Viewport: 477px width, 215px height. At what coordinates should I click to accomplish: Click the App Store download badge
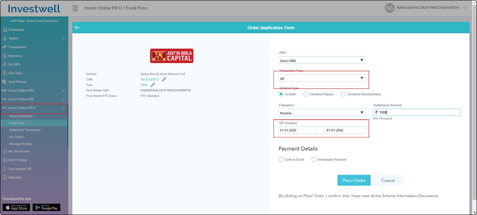(x=16, y=207)
